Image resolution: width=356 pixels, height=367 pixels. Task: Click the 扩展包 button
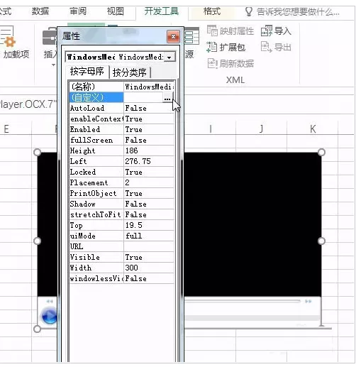click(x=226, y=47)
